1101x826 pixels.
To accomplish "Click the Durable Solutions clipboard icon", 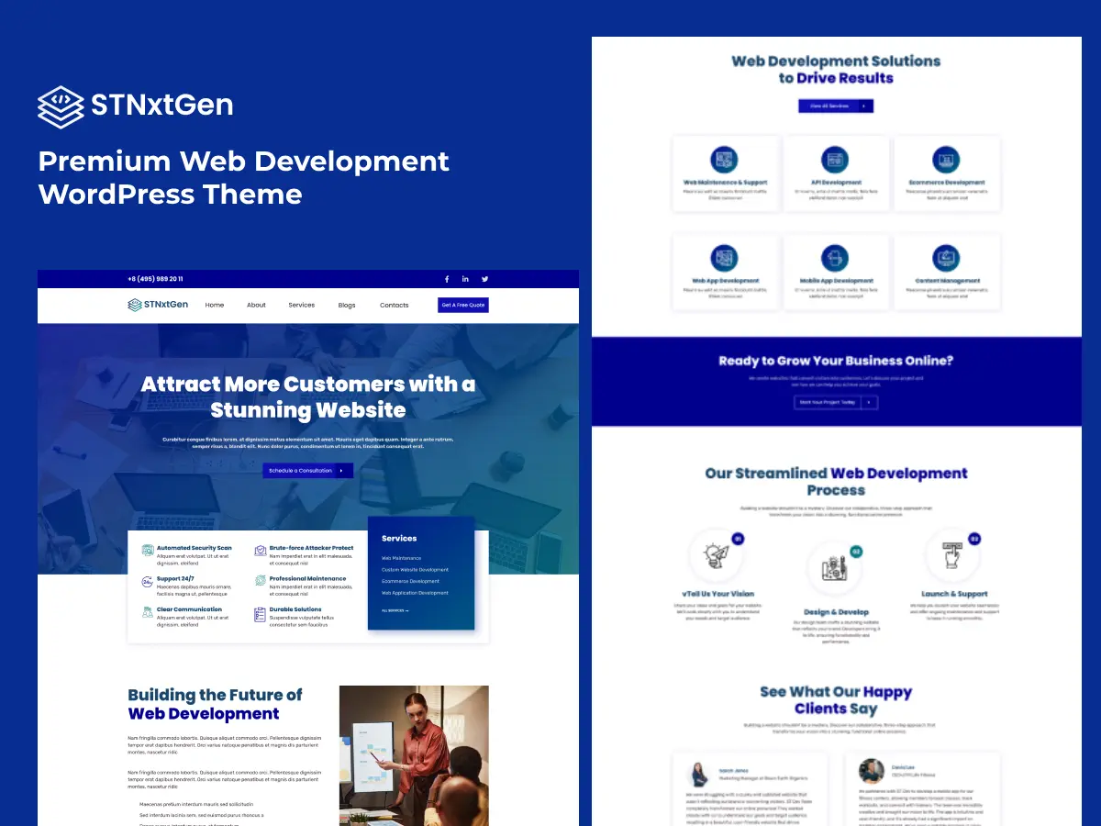I will tap(261, 614).
